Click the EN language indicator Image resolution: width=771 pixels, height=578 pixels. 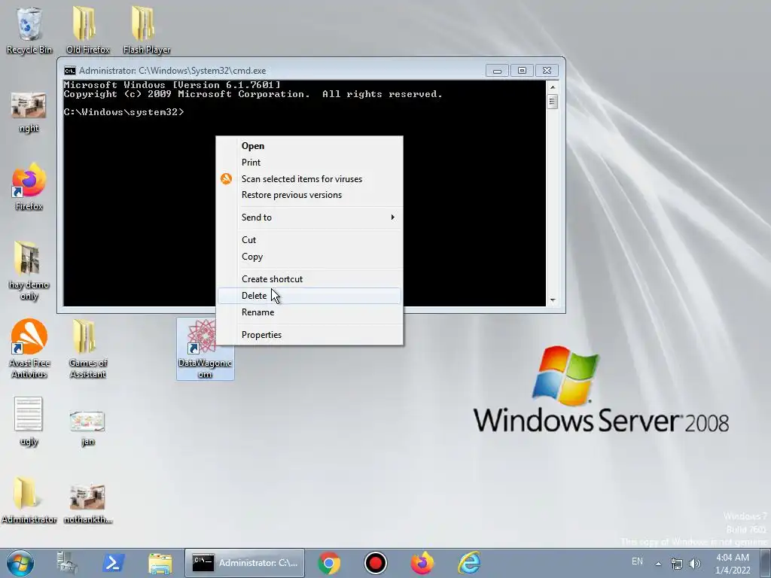(637, 561)
